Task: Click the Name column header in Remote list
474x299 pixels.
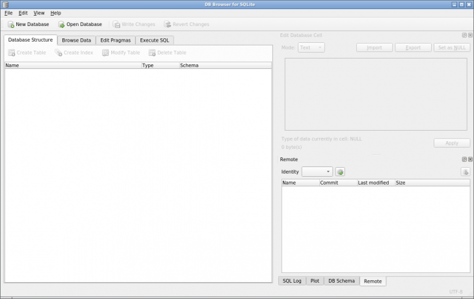Action: coord(300,183)
